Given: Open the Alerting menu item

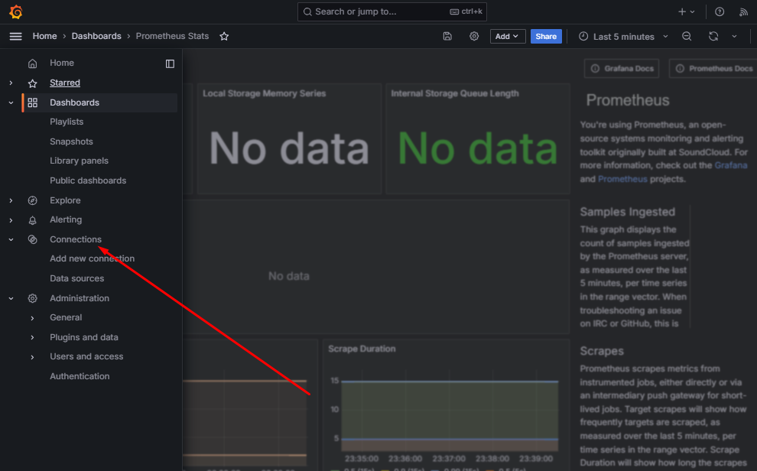Looking at the screenshot, I should click(x=66, y=219).
